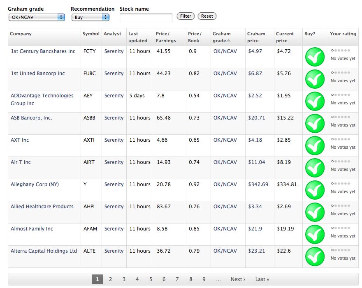362x288 pixels.
Task: Click the green Buy checkmark for AIRT
Action: pyautogui.click(x=315, y=168)
